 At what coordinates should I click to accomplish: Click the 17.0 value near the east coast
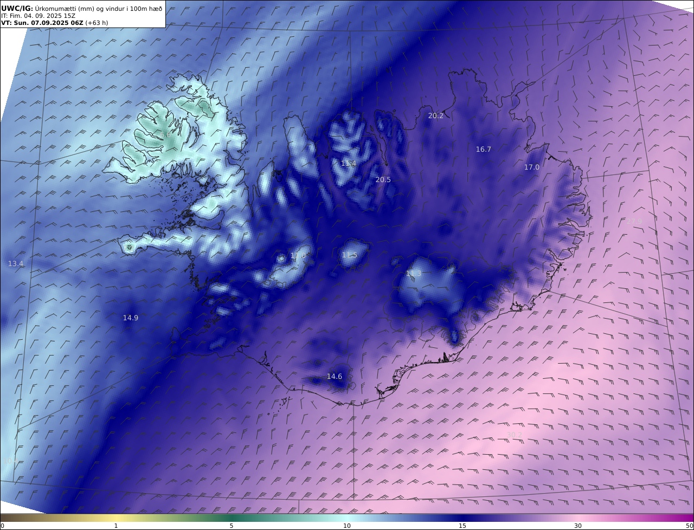click(532, 167)
